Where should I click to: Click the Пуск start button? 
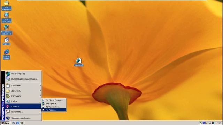coord(5,123)
